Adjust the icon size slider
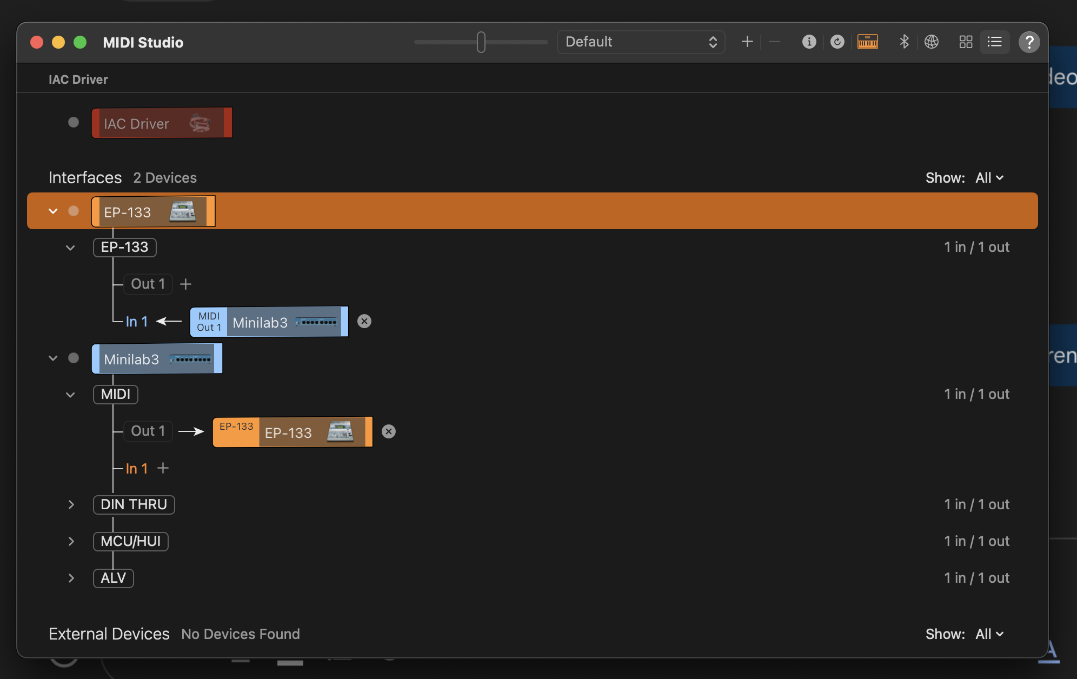Viewport: 1077px width, 679px height. [481, 42]
